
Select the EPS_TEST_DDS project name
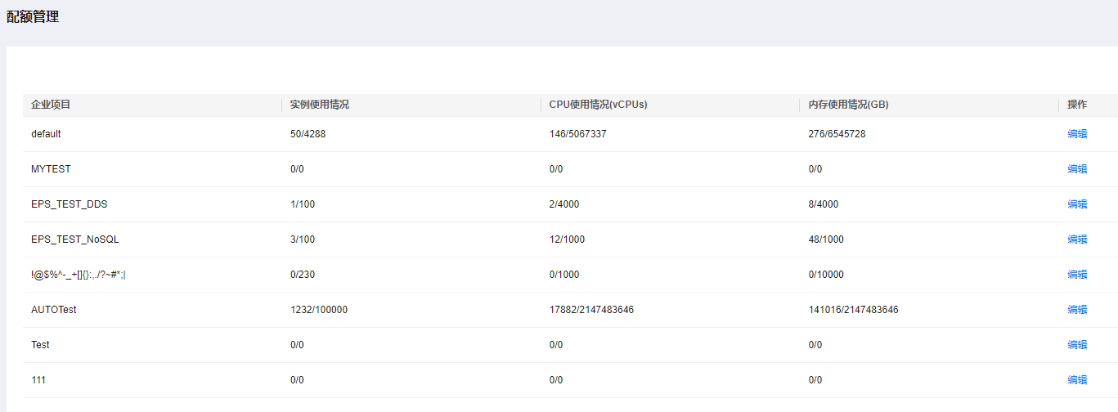(69, 204)
